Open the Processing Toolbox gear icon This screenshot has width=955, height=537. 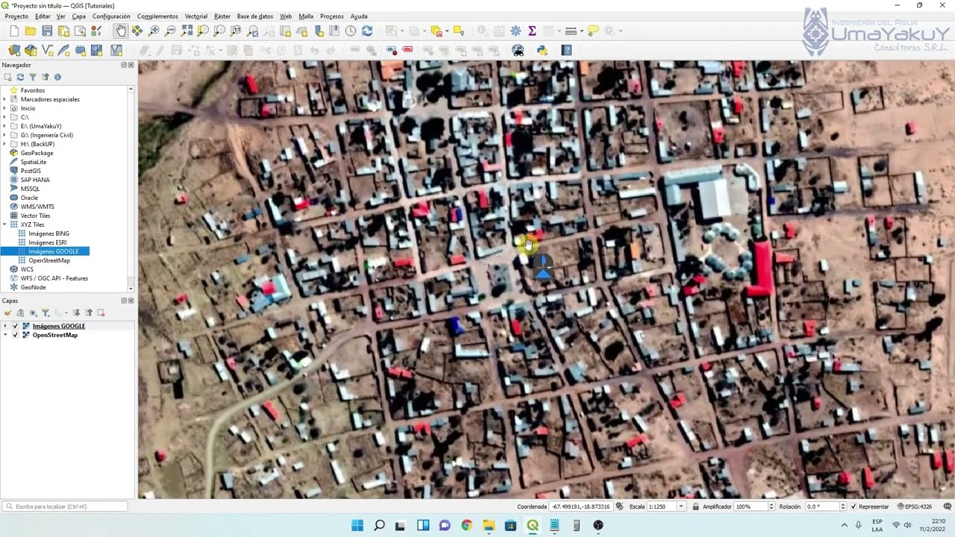516,31
